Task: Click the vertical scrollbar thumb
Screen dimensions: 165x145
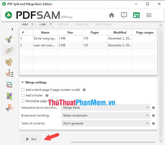Action: coord(161,84)
